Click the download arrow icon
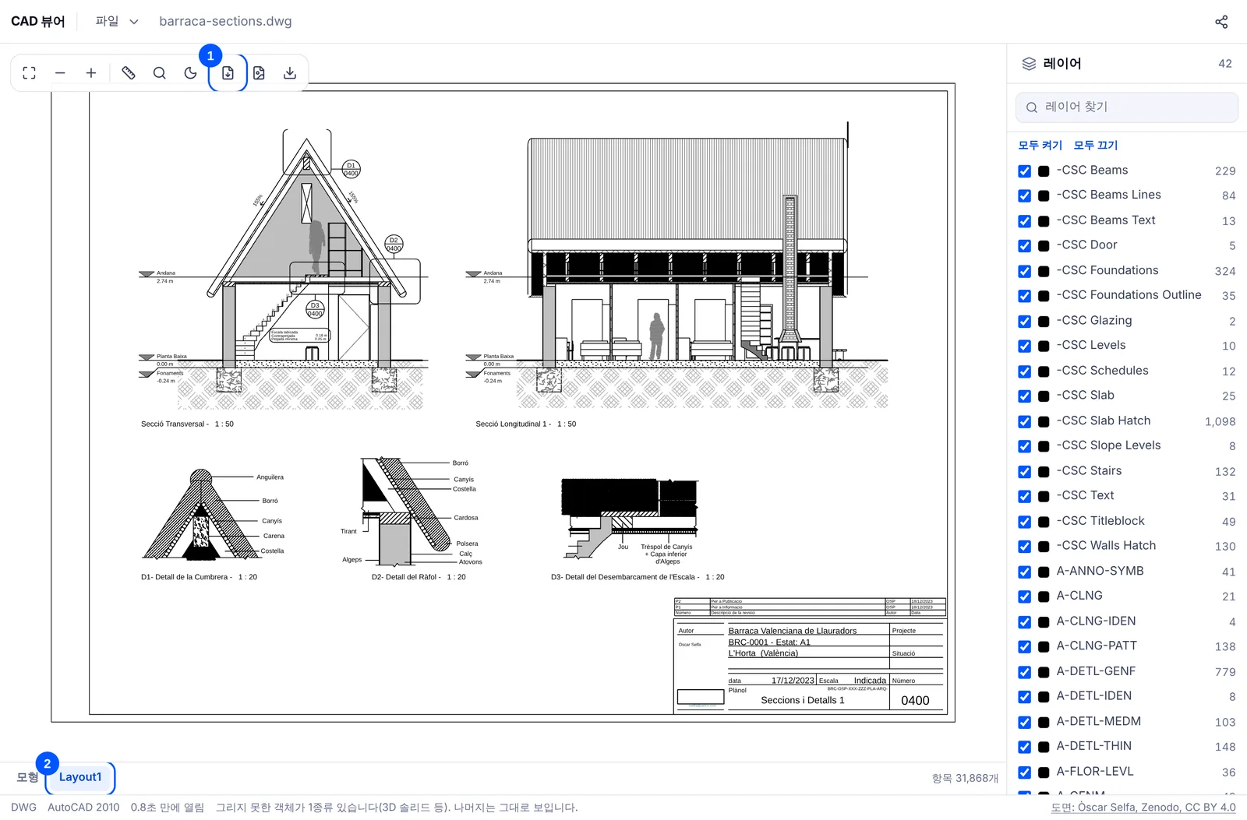 coord(290,73)
